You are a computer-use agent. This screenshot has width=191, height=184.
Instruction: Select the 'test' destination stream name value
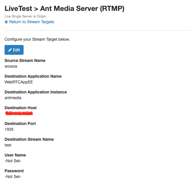coord(8,145)
